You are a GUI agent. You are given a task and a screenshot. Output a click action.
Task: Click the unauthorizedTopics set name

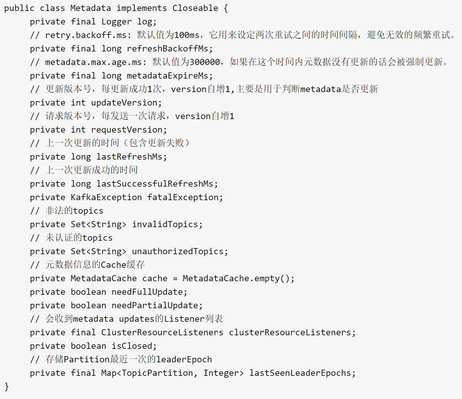coord(178,251)
